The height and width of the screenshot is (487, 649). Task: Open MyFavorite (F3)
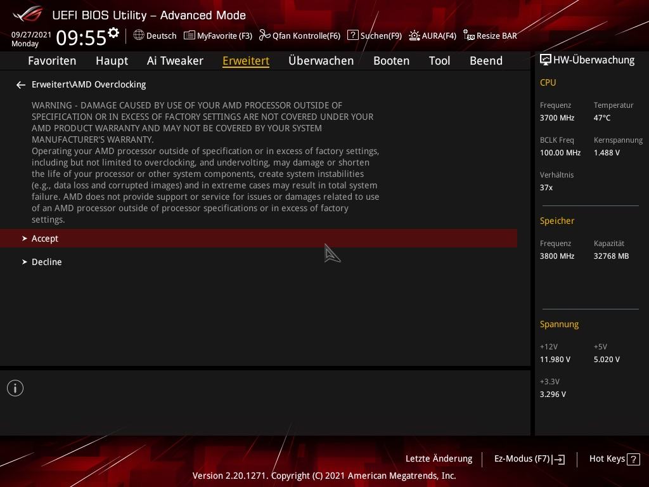pyautogui.click(x=224, y=36)
